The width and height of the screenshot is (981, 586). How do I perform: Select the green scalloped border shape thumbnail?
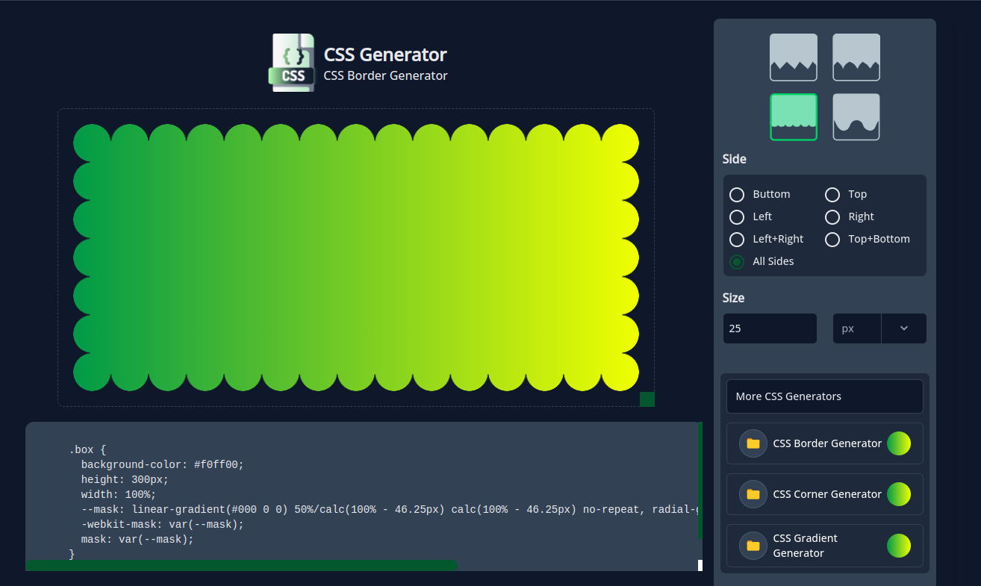pyautogui.click(x=794, y=117)
